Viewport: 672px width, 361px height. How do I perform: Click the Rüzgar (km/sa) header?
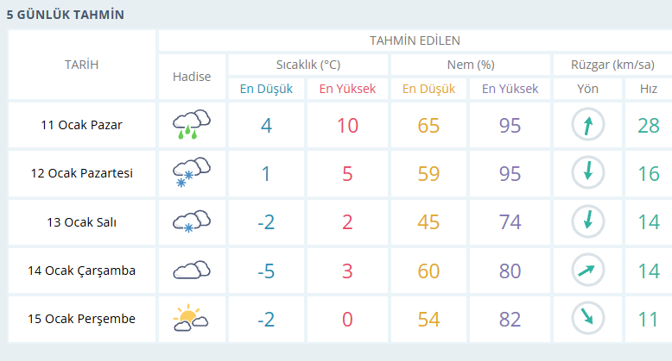(612, 65)
